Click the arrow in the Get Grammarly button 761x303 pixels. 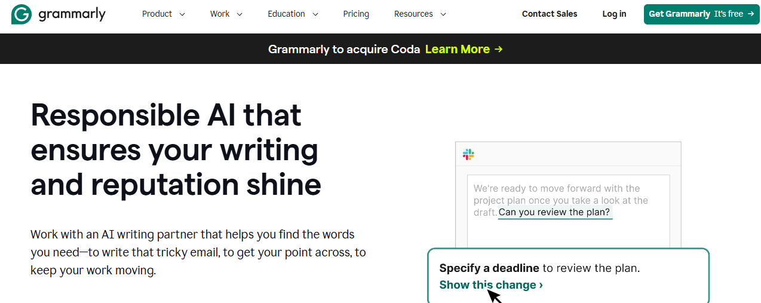[x=750, y=14]
